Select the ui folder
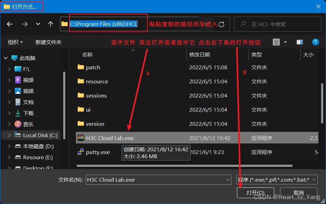This screenshot has height=204, width=326. pyautogui.click(x=88, y=110)
